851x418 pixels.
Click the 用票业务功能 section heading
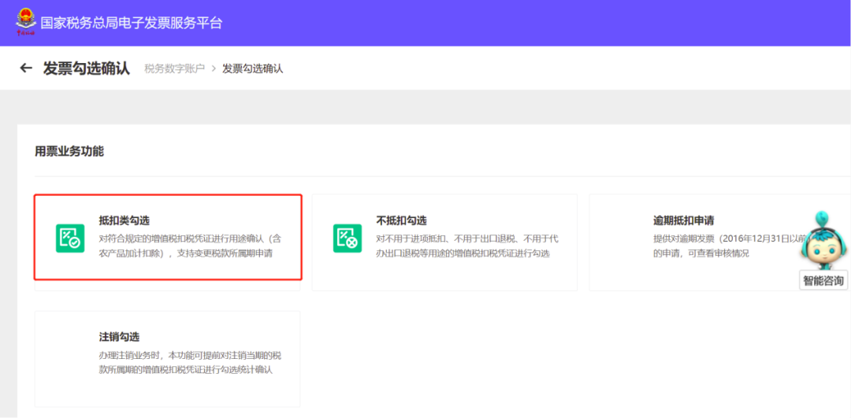click(69, 150)
